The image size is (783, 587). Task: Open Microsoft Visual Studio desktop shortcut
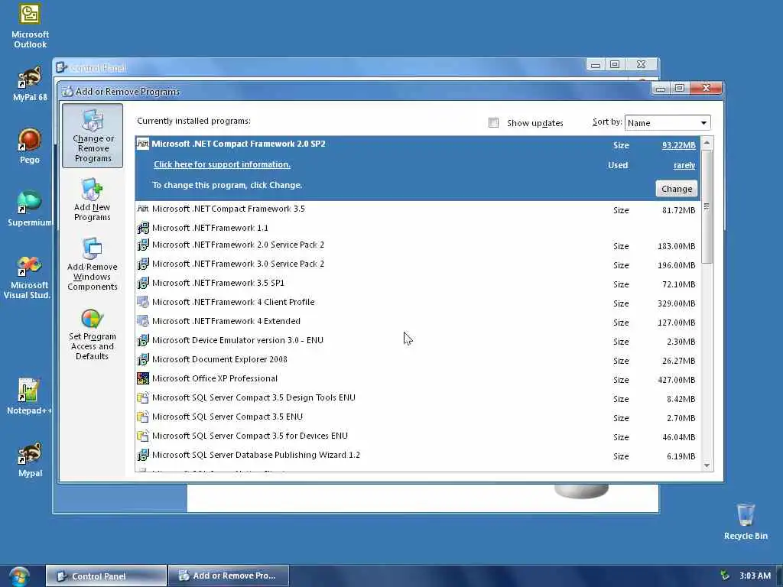click(28, 277)
